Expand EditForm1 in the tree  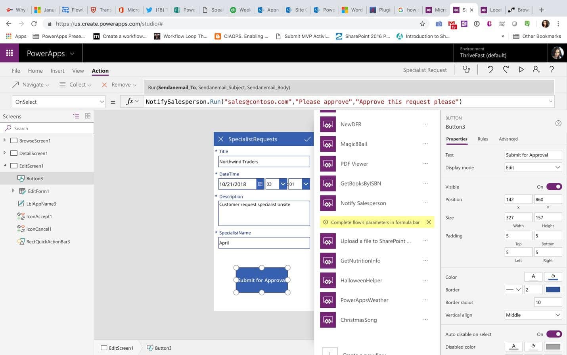[x=13, y=191]
